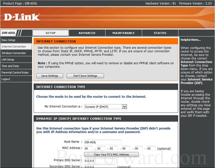
Task: Go to the STATUS tab
Action: pos(160,33)
